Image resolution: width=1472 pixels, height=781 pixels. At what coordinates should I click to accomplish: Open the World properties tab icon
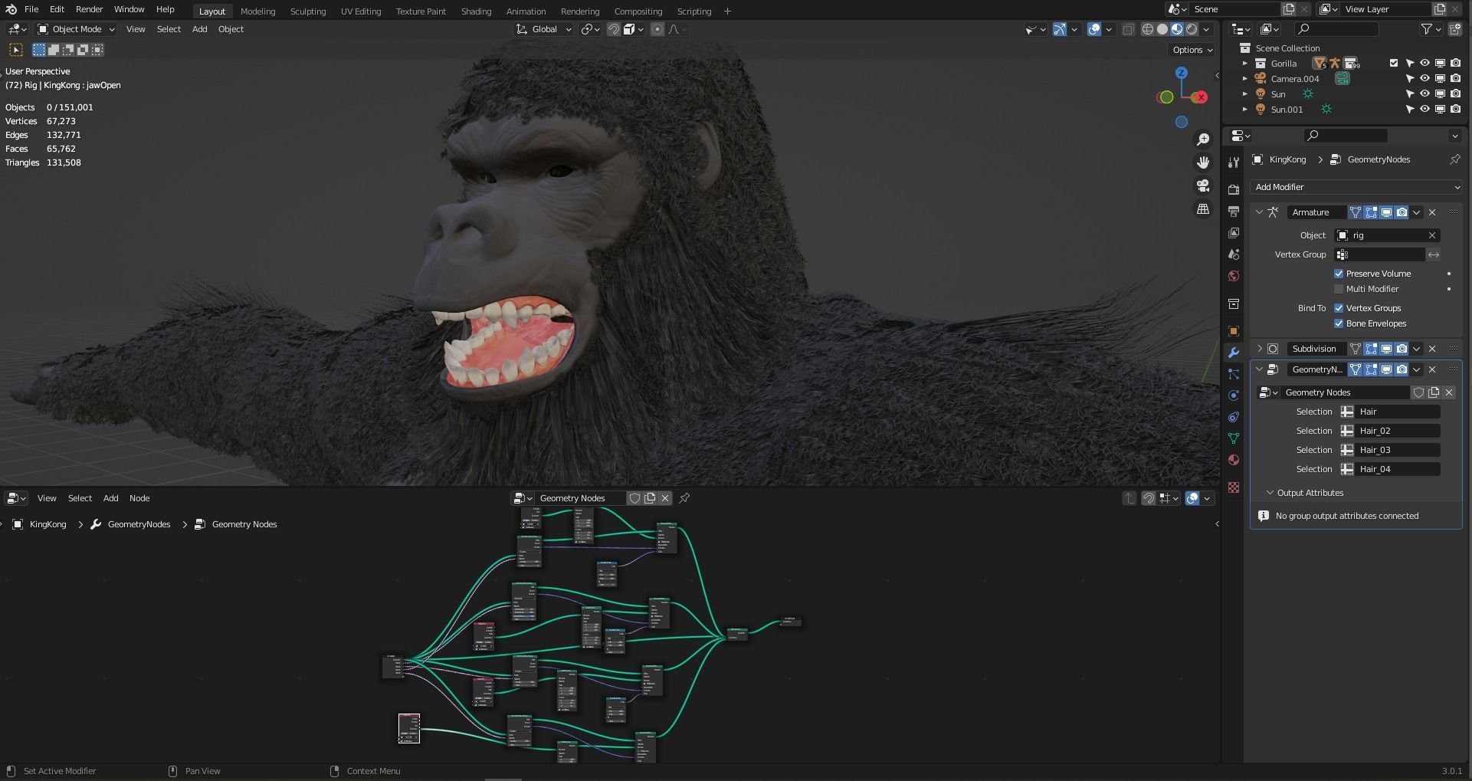coord(1234,276)
